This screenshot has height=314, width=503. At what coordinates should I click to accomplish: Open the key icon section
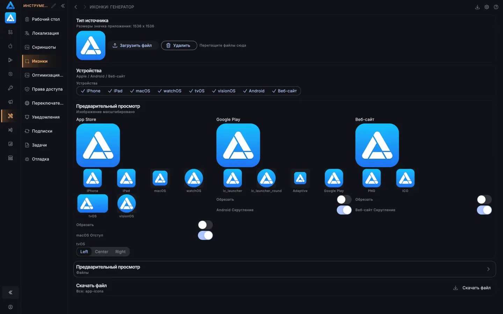click(10, 88)
